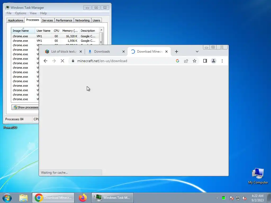Click the network tray icon
This screenshot has width=271, height=203.
[238, 198]
